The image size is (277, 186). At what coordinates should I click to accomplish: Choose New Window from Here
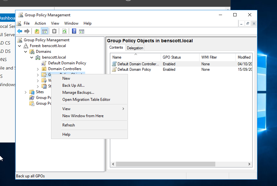[x=89, y=116]
